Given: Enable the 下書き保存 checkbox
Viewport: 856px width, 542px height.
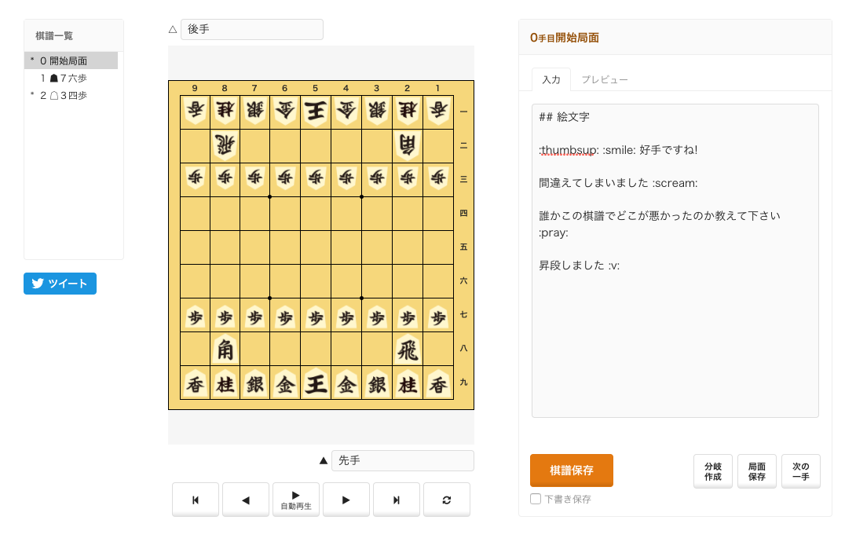Looking at the screenshot, I should point(536,499).
